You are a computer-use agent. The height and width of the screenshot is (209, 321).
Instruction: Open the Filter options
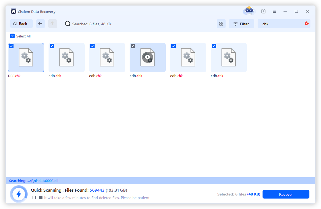point(241,24)
